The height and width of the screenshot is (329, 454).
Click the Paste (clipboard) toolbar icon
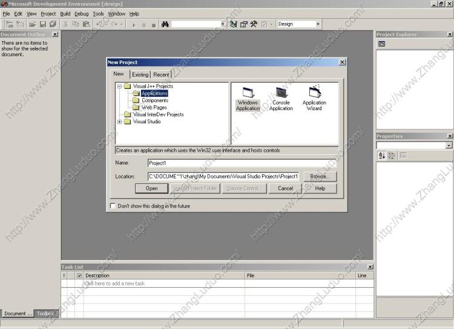point(87,24)
